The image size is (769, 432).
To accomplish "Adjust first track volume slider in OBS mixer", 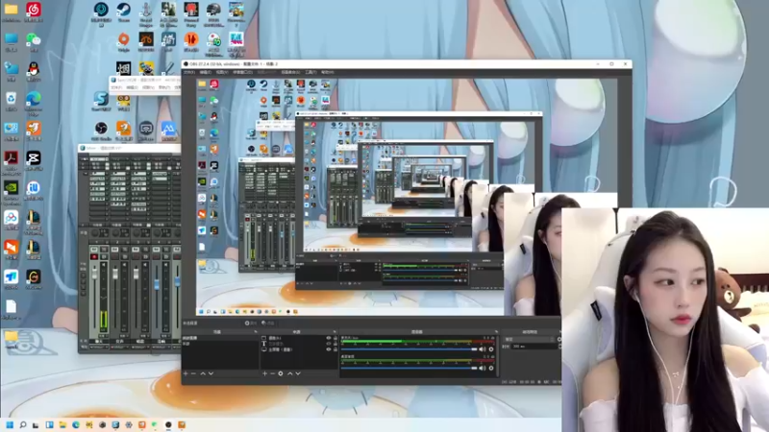I will [409, 349].
